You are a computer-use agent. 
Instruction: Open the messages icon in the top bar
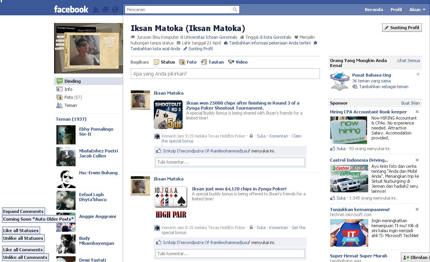105,10
